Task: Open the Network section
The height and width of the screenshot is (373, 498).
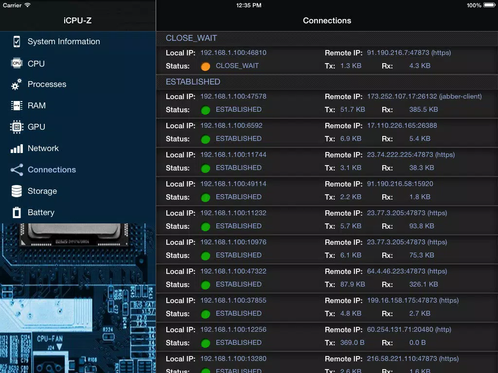Action: (x=78, y=149)
